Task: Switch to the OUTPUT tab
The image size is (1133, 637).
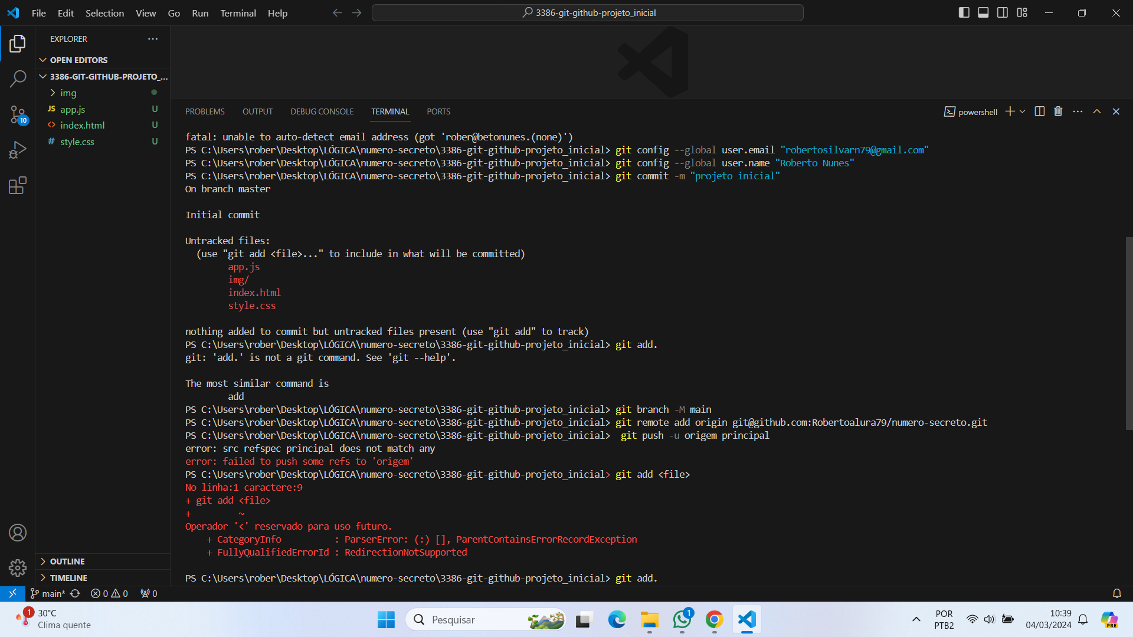Action: click(x=257, y=111)
